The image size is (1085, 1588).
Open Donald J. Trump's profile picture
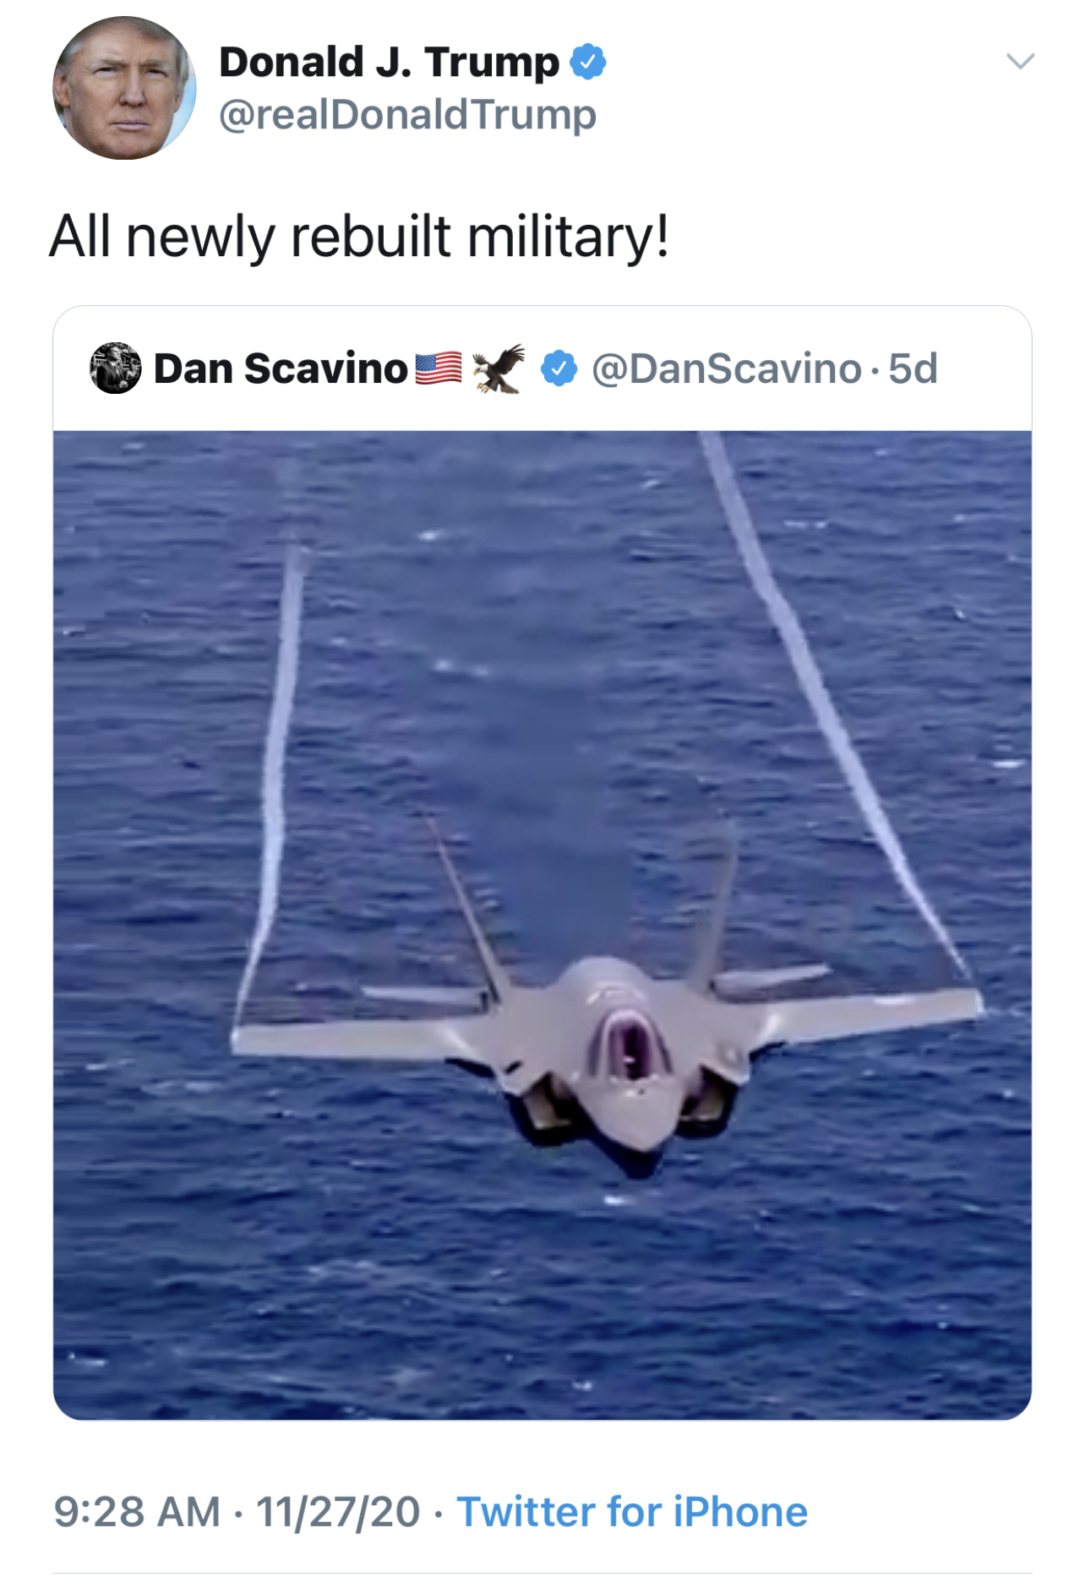point(124,88)
